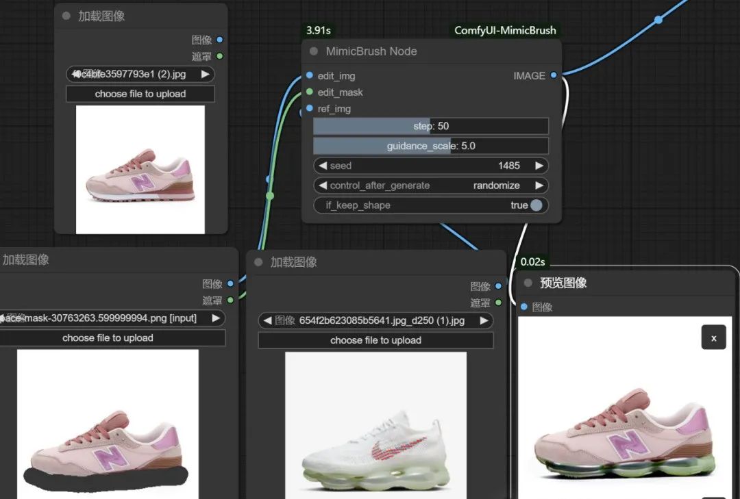Screen dimensions: 740x499
Task: Click the IMAGE output port on MimicBrush
Action: (554, 75)
